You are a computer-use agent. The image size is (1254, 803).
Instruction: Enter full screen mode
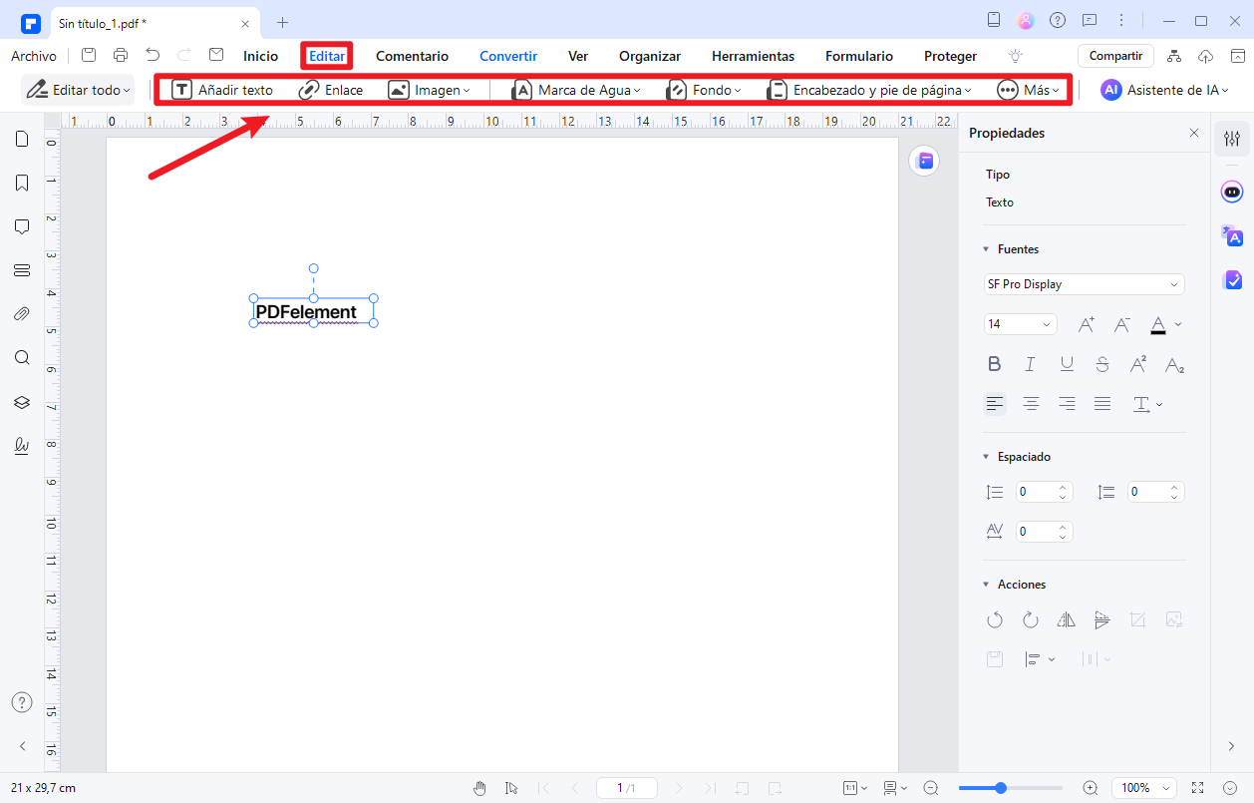(x=1198, y=788)
